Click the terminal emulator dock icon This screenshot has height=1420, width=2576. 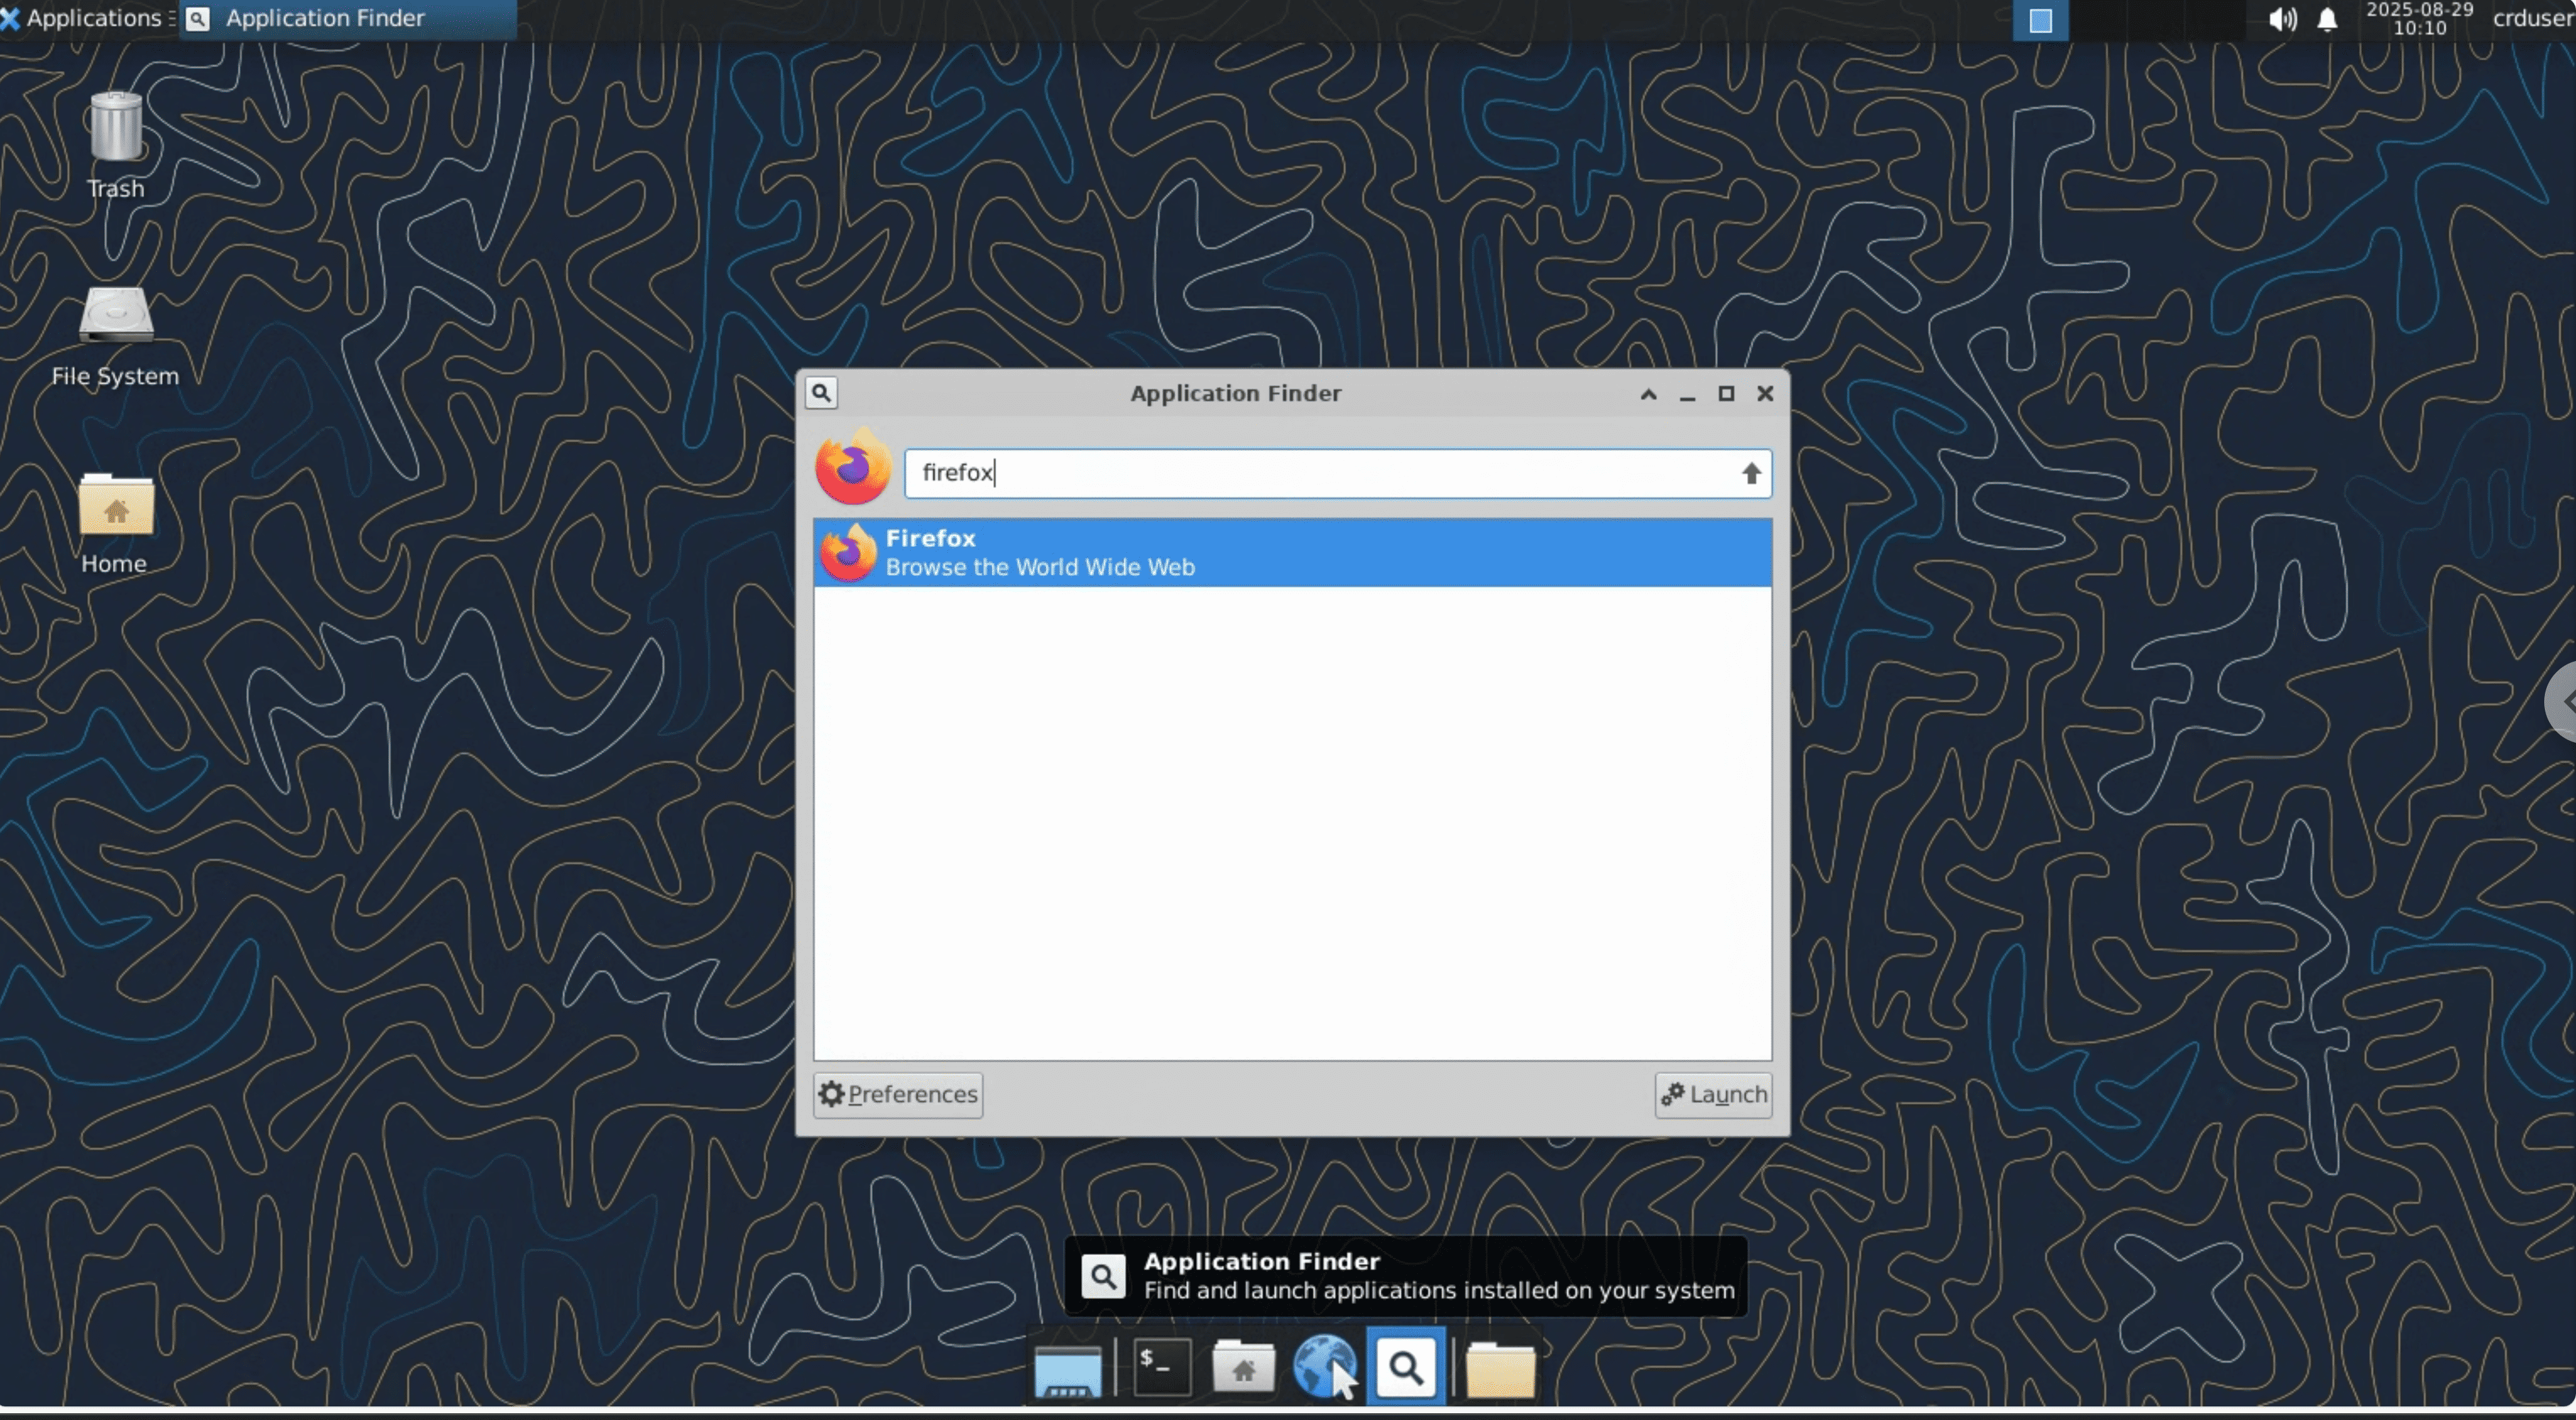(1161, 1367)
